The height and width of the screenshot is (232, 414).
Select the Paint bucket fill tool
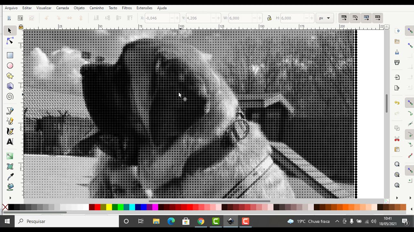(10, 187)
